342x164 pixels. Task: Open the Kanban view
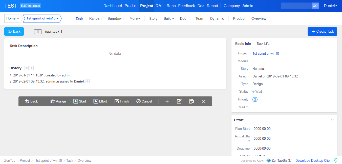tap(95, 18)
